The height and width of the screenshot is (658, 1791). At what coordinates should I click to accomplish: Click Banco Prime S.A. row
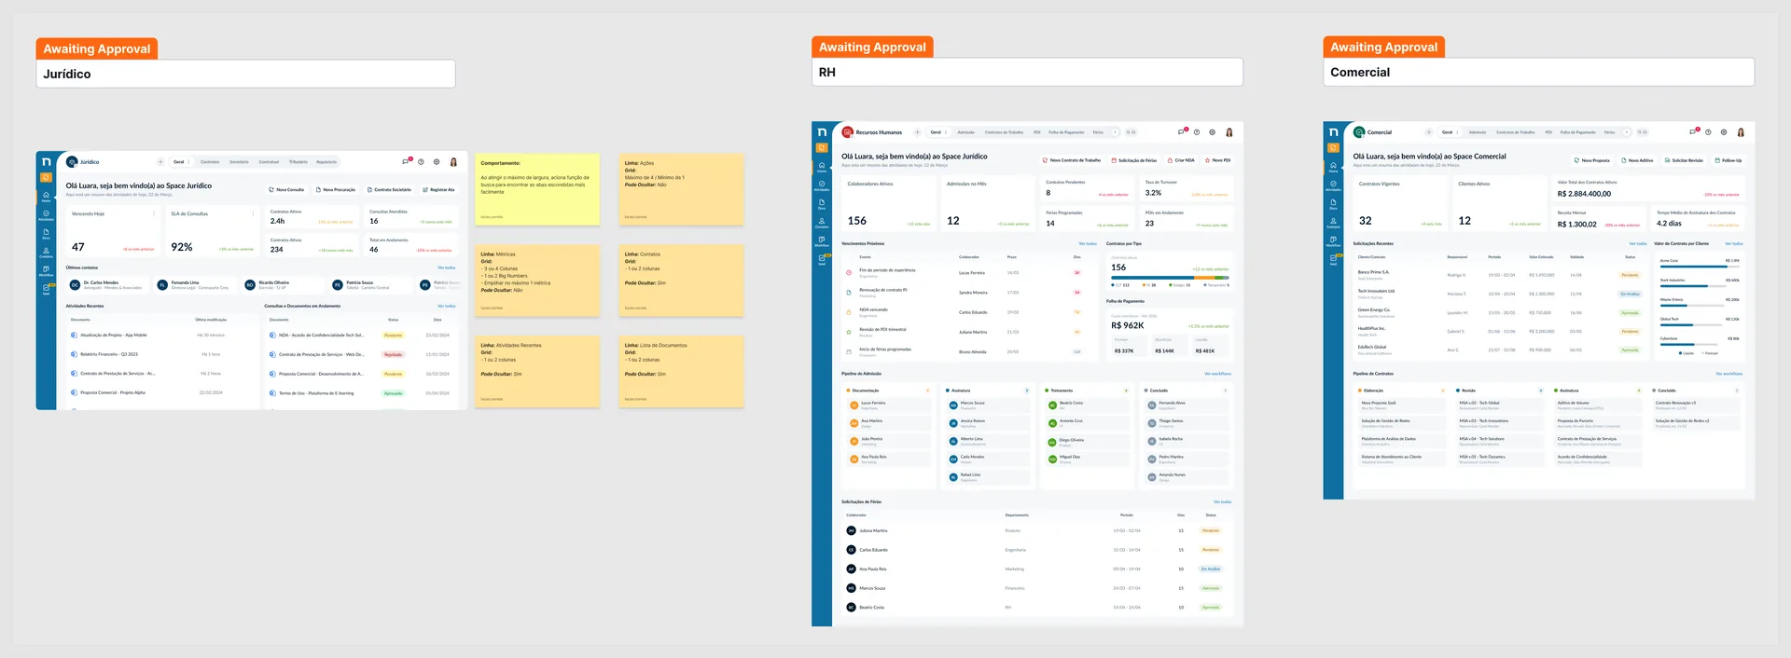point(1503,275)
